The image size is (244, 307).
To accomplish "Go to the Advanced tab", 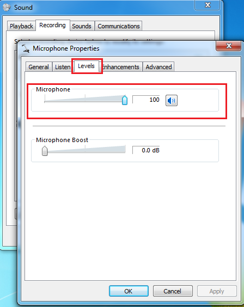I will point(158,67).
